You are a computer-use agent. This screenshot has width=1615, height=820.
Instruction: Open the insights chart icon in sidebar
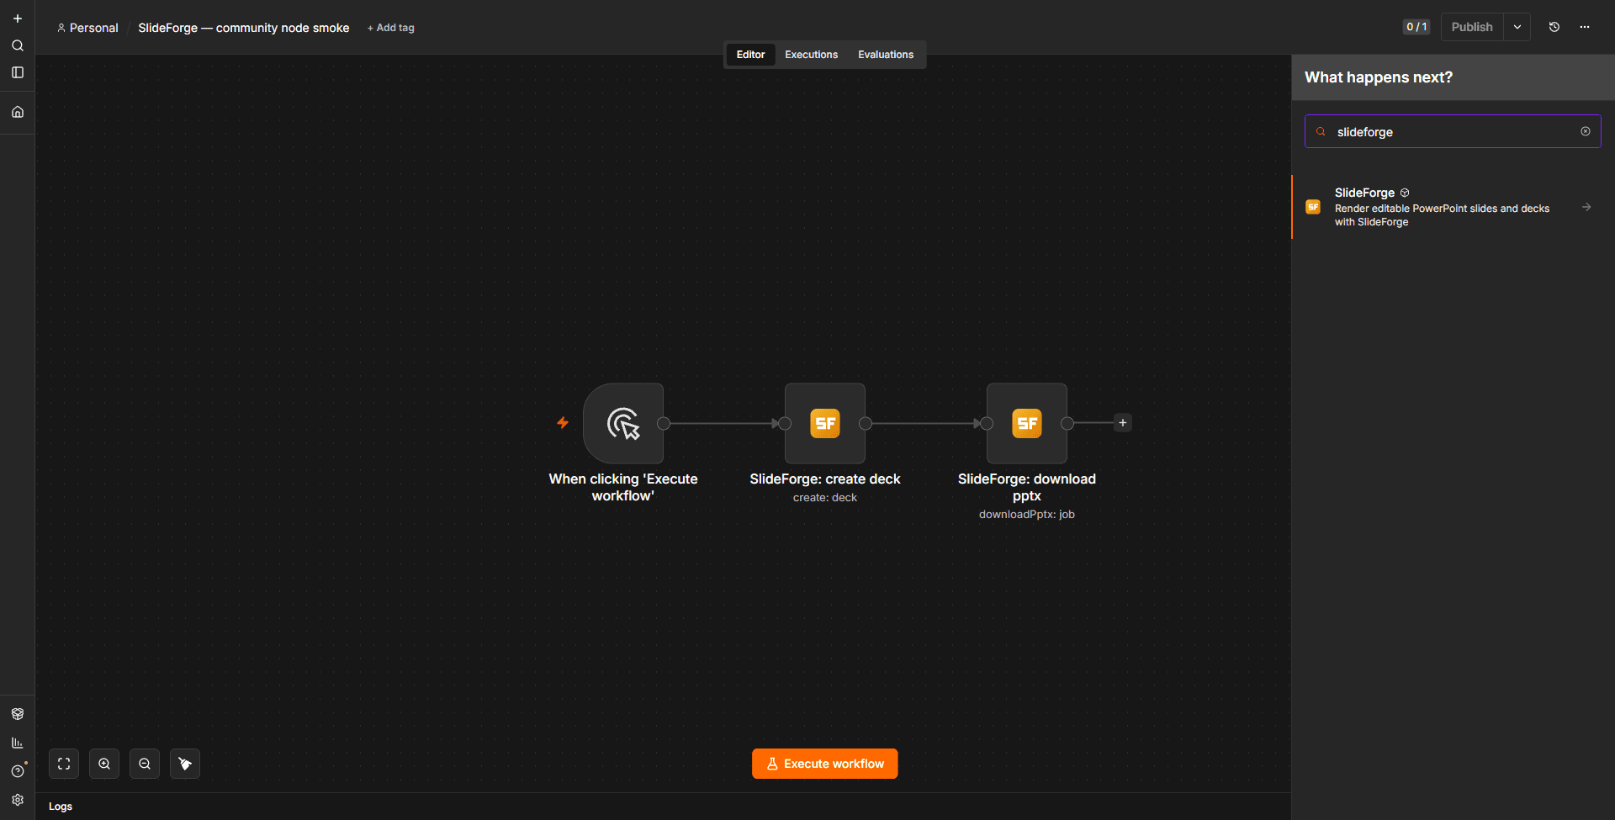coord(17,743)
